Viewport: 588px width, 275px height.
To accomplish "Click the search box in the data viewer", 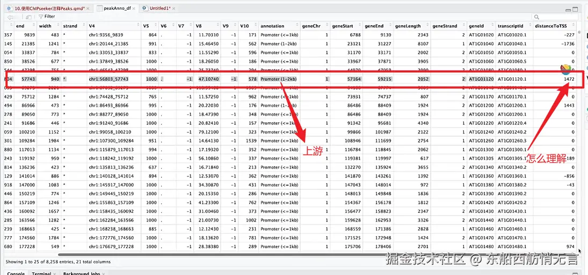I will (x=555, y=17).
